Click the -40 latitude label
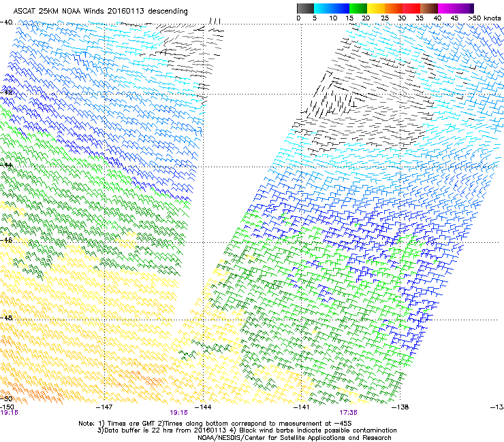The image size is (504, 442). click(x=6, y=22)
